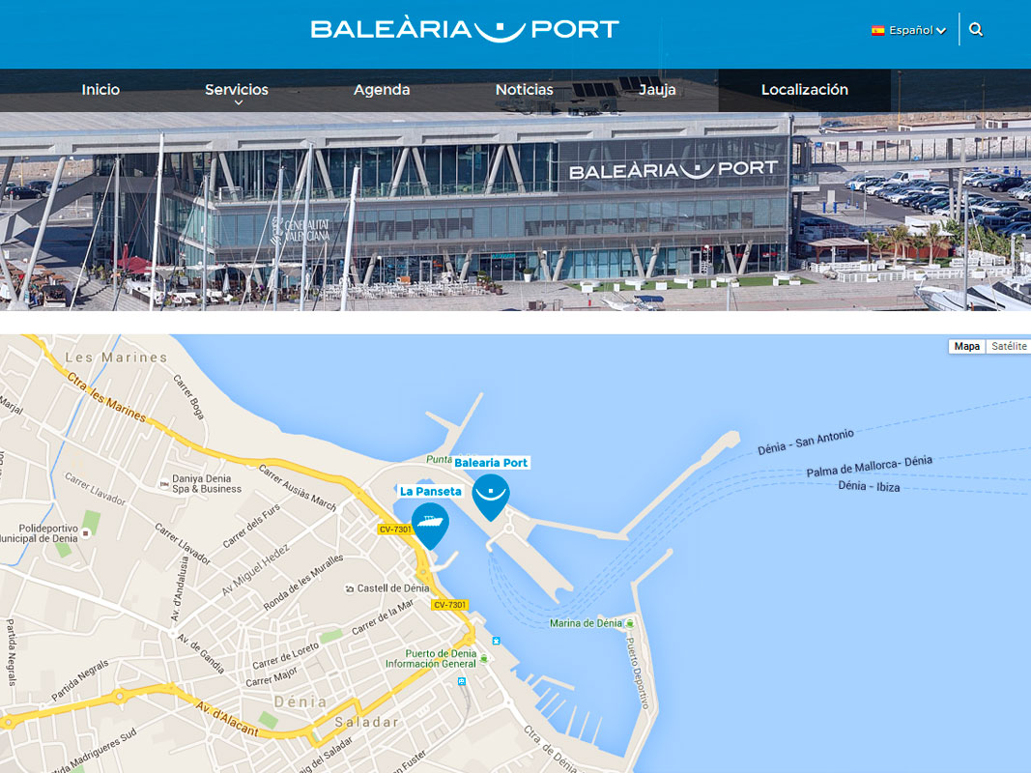Switch map to Satélite view
The height and width of the screenshot is (773, 1031).
(x=1009, y=347)
